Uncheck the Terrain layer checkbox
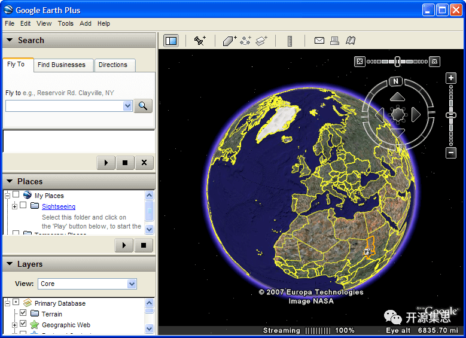Viewport: 466px width, 338px height. click(23, 313)
